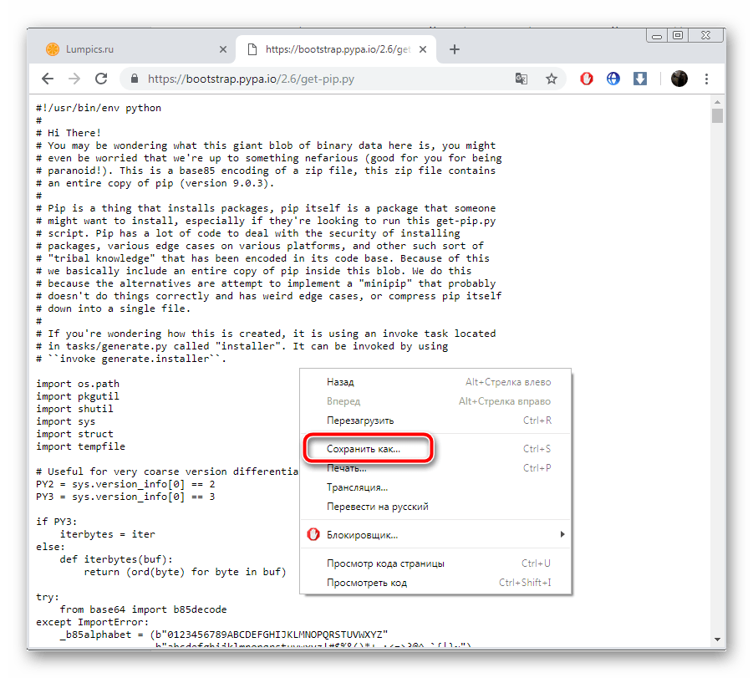Close the bootstrap.pypa.io tab
753x678 pixels.
pyautogui.click(x=423, y=49)
